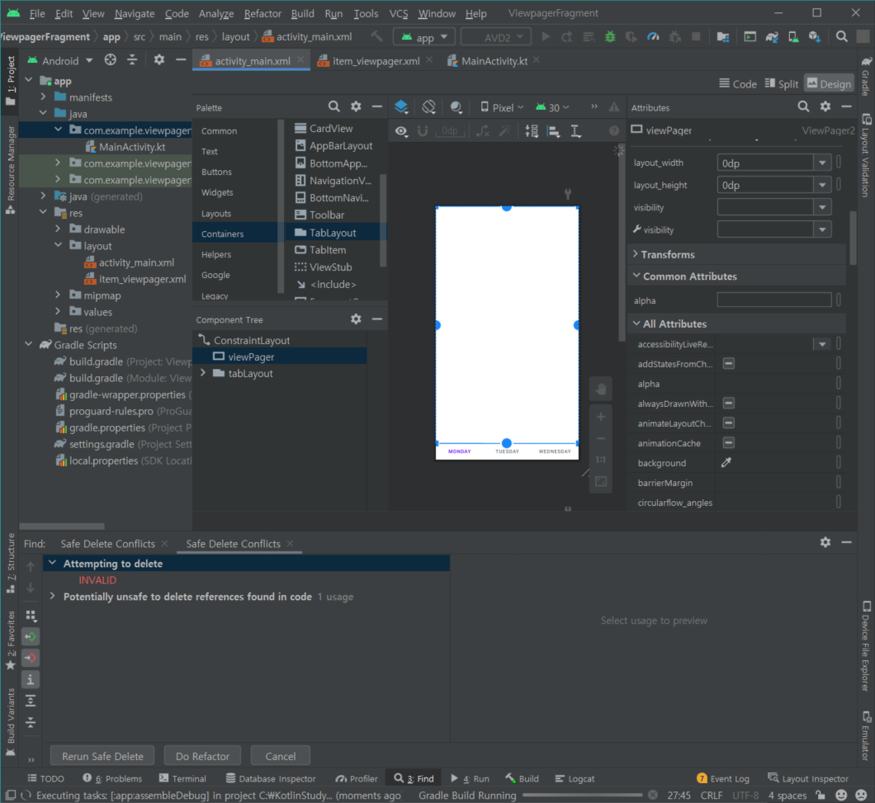Screen dimensions: 875x803
Task: Open Pixel device selector dropdown
Action: [x=502, y=107]
